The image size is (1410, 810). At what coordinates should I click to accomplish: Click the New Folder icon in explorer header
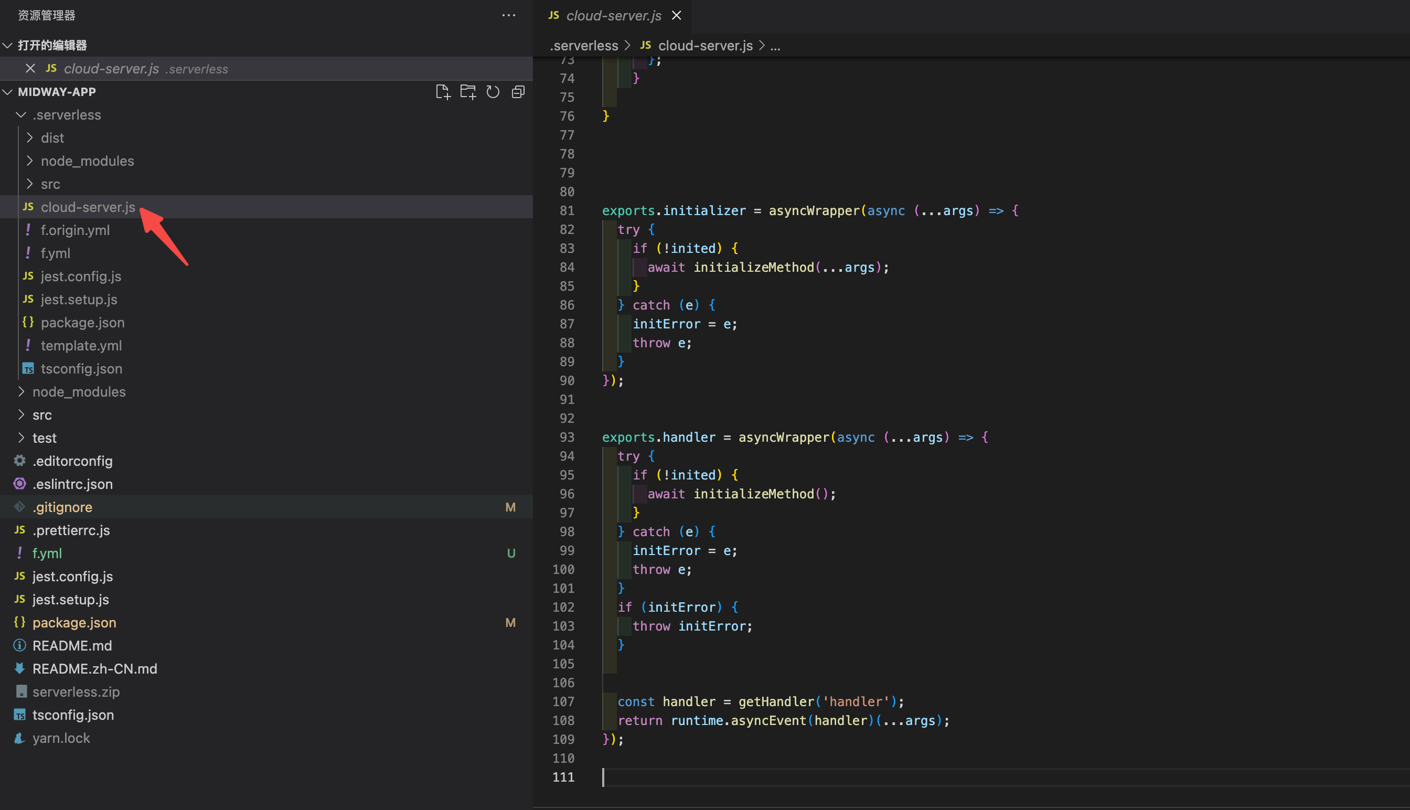click(x=468, y=92)
